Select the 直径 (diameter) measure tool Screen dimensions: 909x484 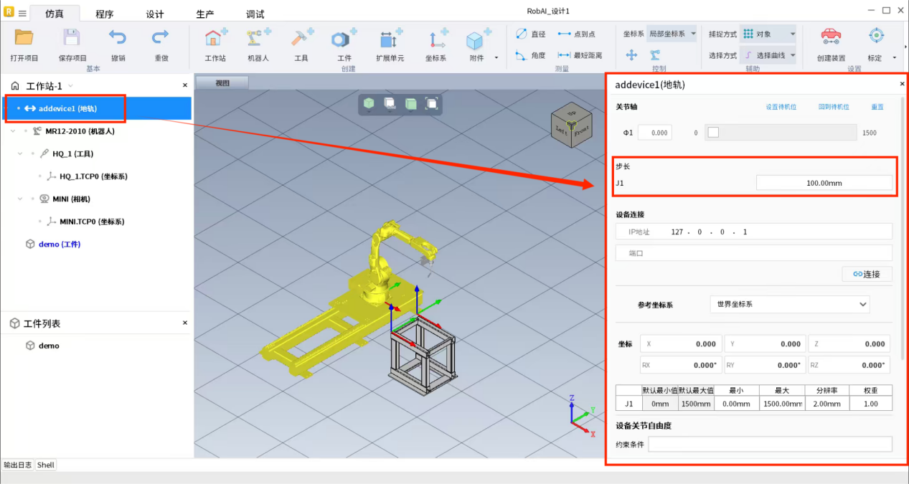(530, 34)
